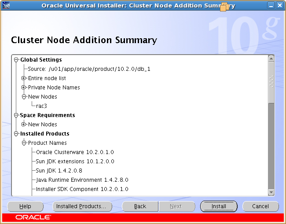Cancel the installer
Image resolution: width=286 pixels, height=224 pixels.
coord(260,206)
